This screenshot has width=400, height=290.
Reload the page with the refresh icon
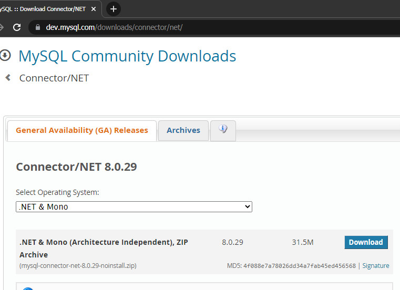[x=17, y=27]
